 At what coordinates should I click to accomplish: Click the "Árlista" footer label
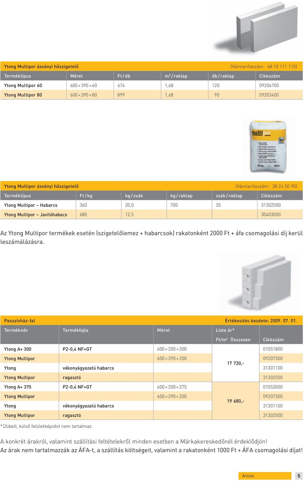[x=248, y=476]
